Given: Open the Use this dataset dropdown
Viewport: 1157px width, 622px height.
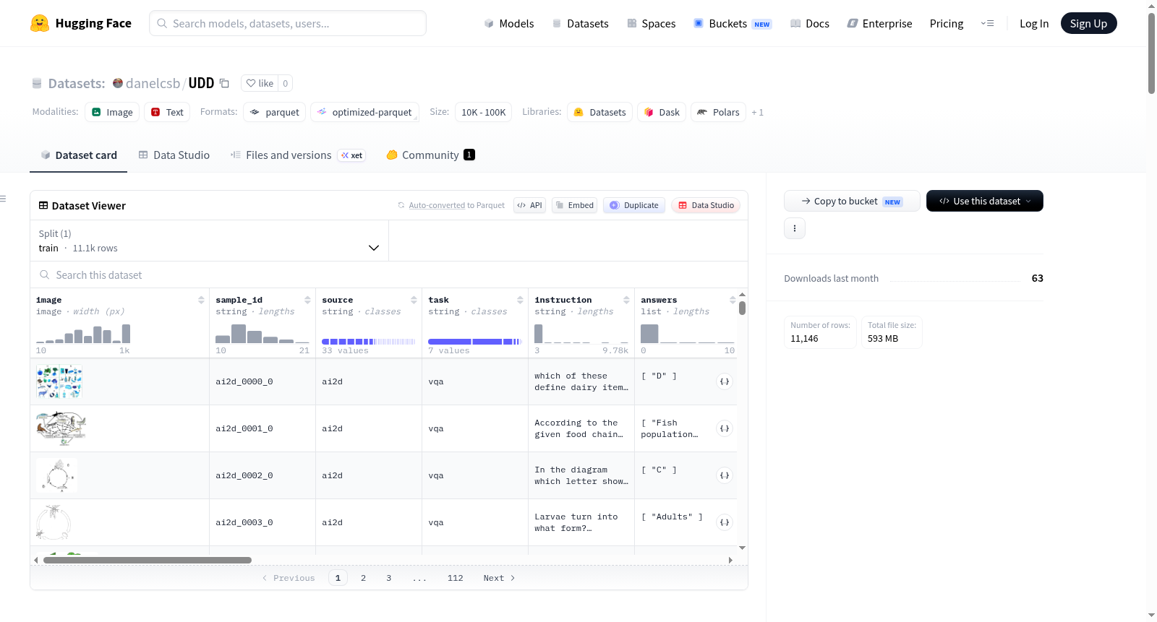Looking at the screenshot, I should point(985,201).
